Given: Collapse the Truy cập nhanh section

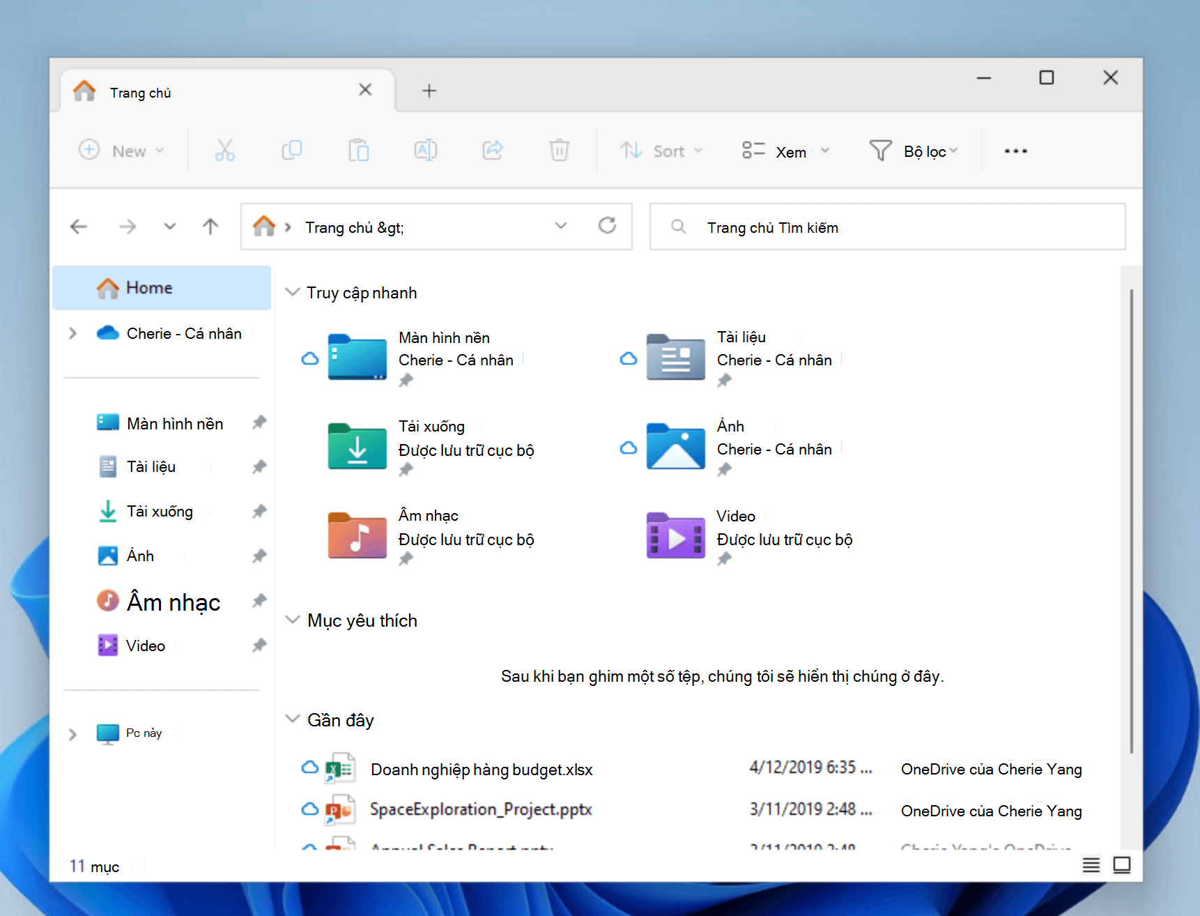Looking at the screenshot, I should coord(293,292).
